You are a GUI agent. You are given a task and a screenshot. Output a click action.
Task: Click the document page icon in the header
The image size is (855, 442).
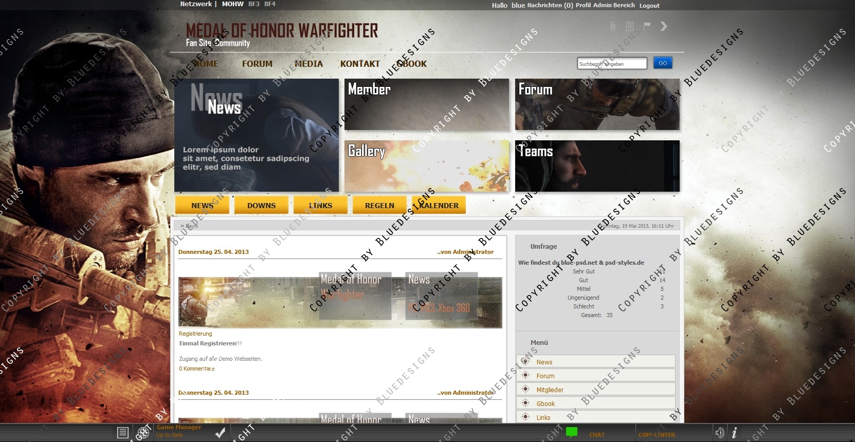[630, 26]
